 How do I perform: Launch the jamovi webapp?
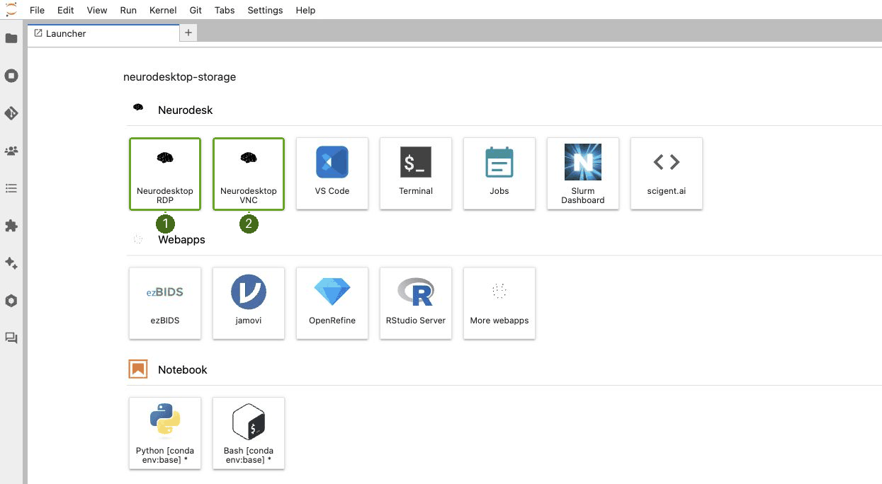pyautogui.click(x=249, y=303)
